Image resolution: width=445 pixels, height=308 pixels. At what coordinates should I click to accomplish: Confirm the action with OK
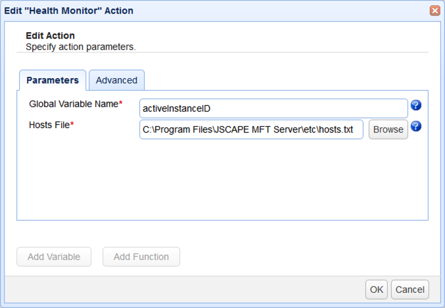pyautogui.click(x=377, y=290)
